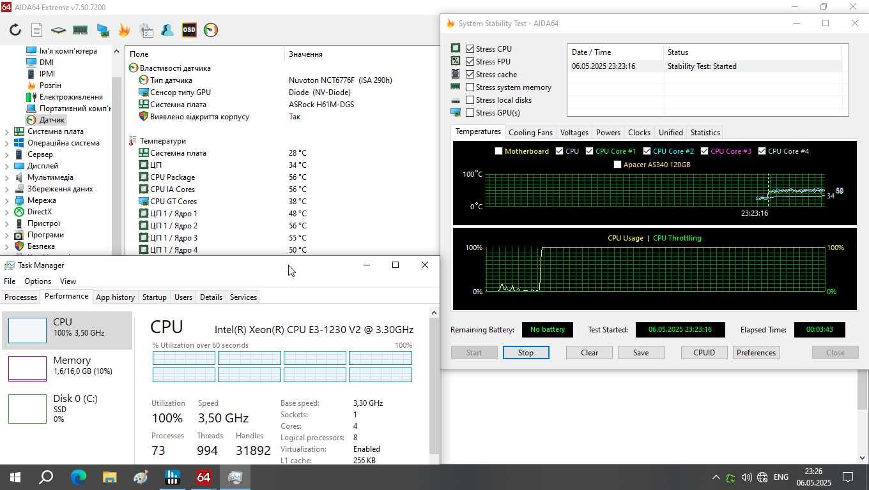This screenshot has width=869, height=490.
Task: Expand Мережа tree node
Action: [x=7, y=200]
